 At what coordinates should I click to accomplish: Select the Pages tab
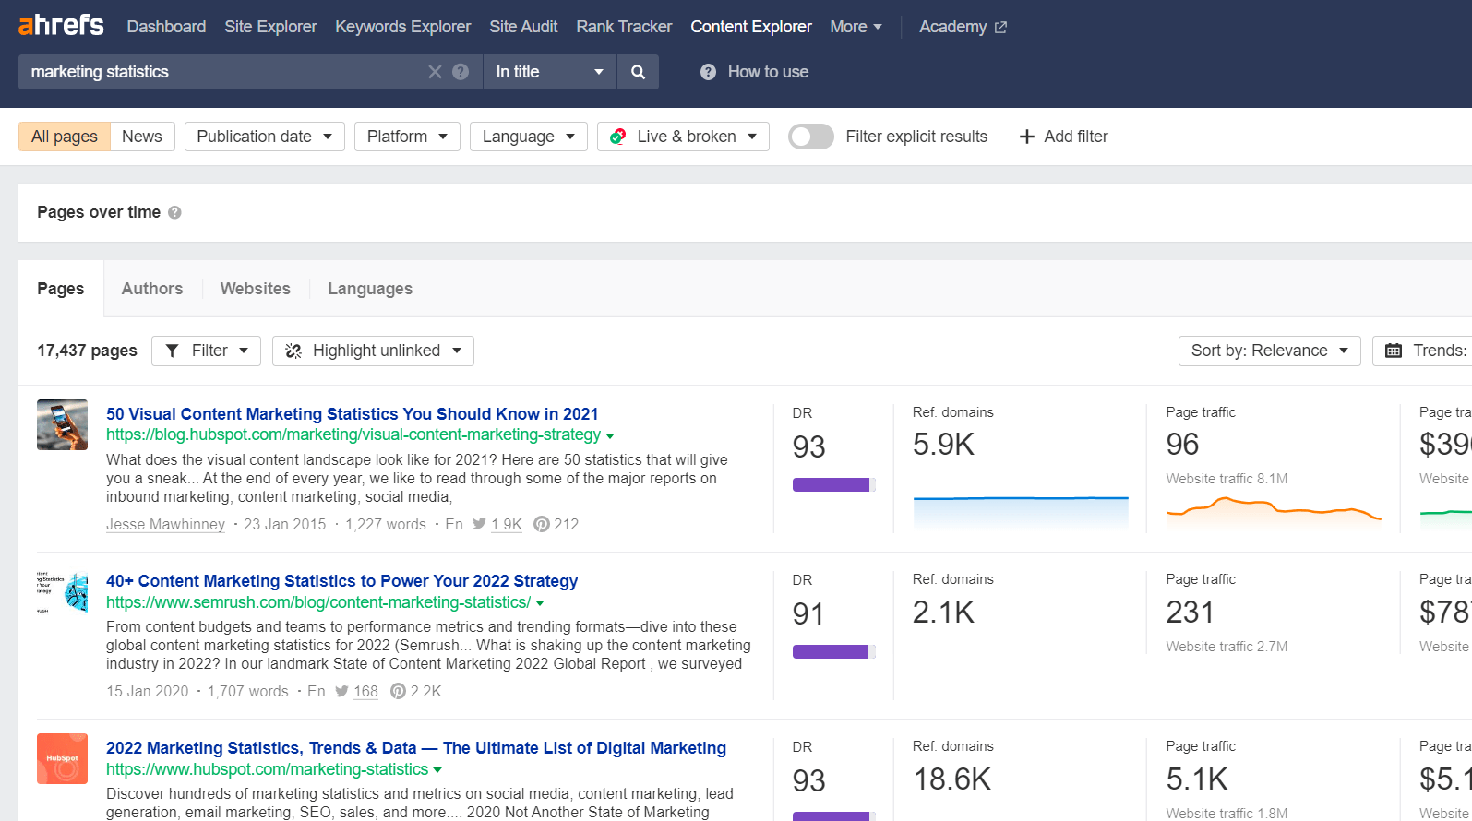(x=61, y=289)
